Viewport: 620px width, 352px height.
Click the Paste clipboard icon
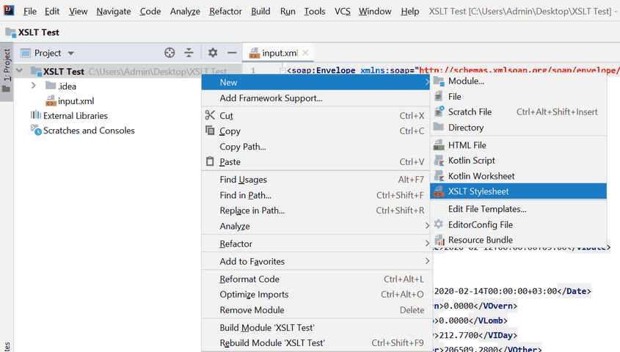pos(210,162)
